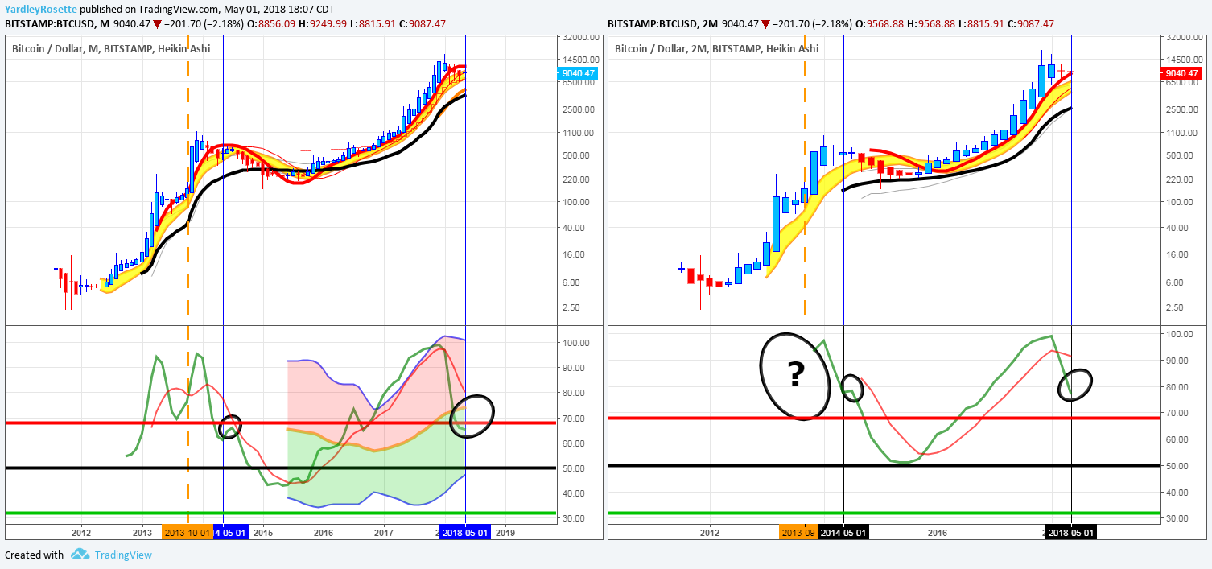This screenshot has height=569, width=1212.
Task: Open the YardleyRosette author profile link
Action: click(41, 10)
